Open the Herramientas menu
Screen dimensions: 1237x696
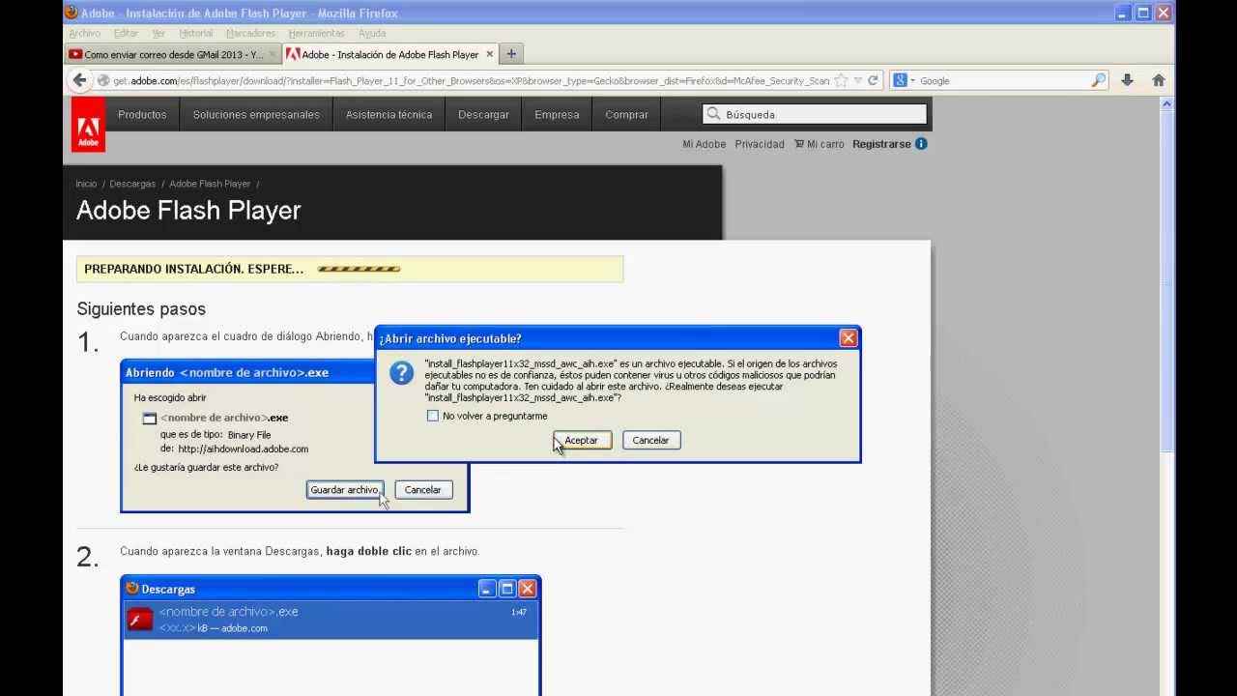(318, 33)
